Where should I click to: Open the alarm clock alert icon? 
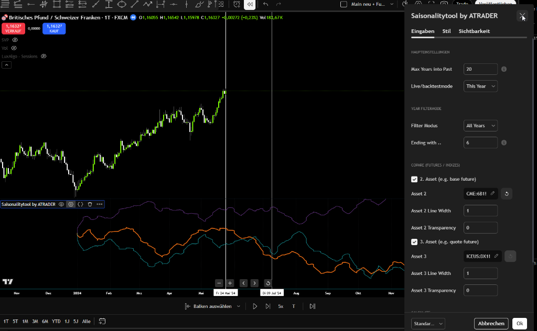click(237, 5)
